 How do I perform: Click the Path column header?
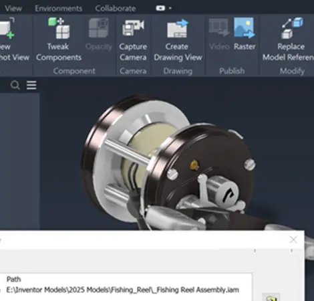click(x=14, y=279)
